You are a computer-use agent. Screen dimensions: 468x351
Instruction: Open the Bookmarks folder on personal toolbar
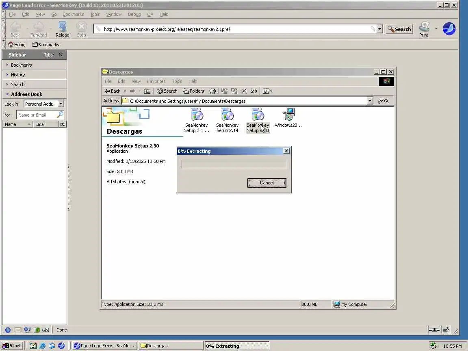click(45, 44)
